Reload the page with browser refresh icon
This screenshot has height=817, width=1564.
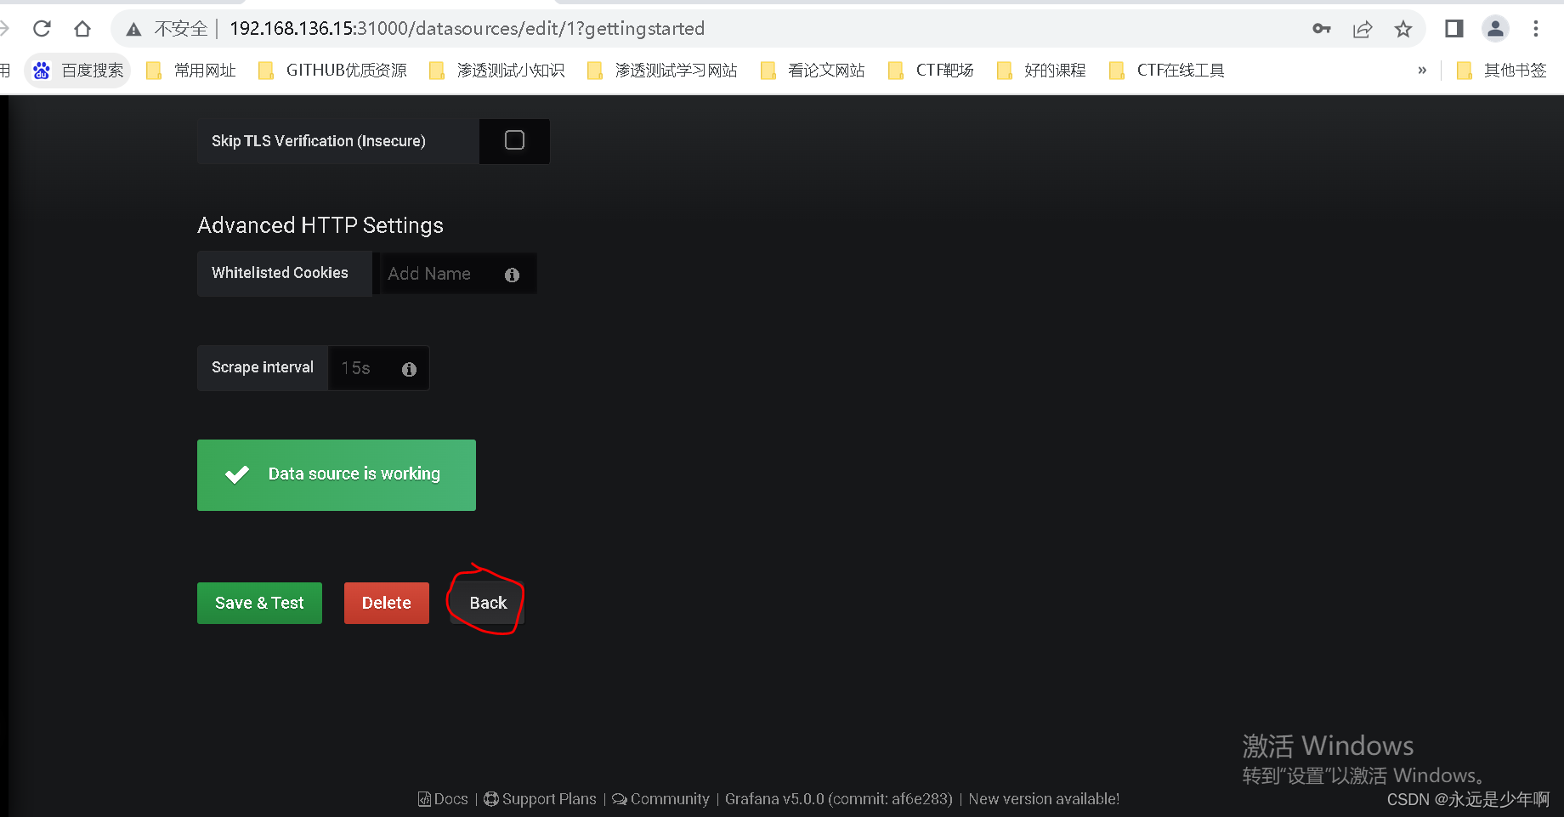[42, 29]
